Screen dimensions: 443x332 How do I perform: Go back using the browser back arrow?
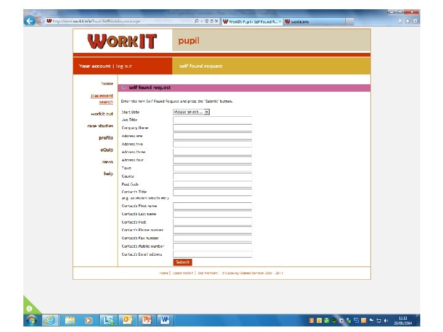(x=30, y=21)
